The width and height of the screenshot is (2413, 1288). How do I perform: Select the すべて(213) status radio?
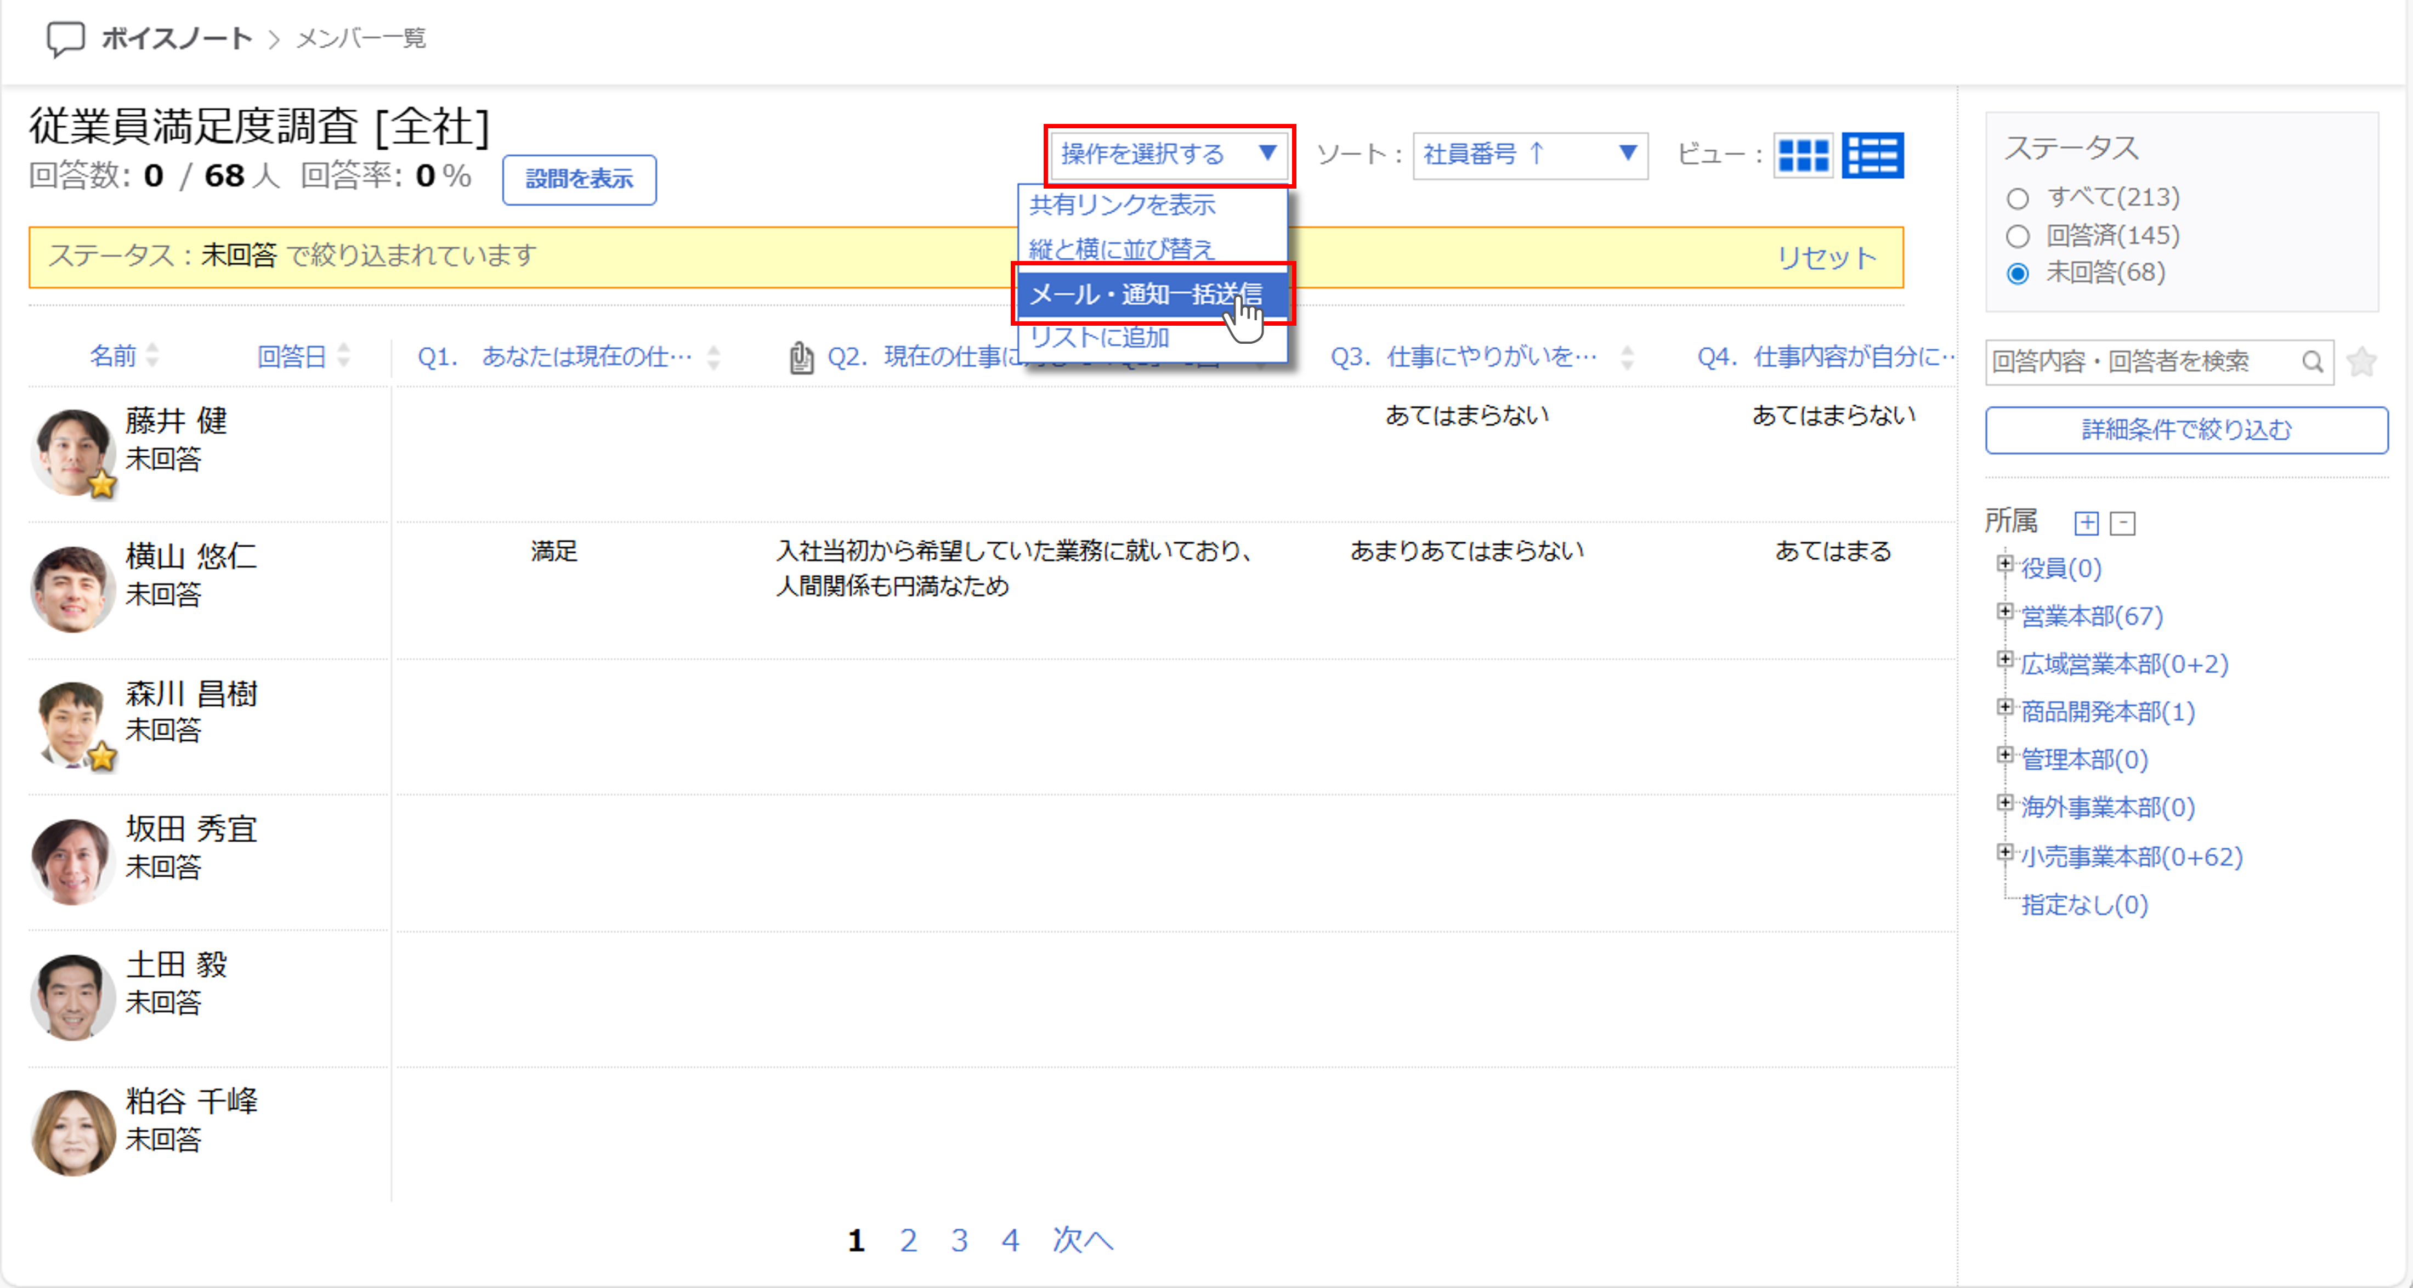(2018, 198)
